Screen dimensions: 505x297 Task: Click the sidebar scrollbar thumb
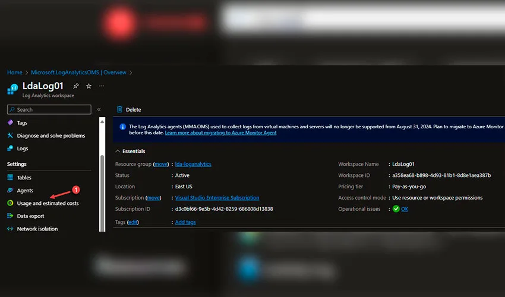(x=102, y=193)
